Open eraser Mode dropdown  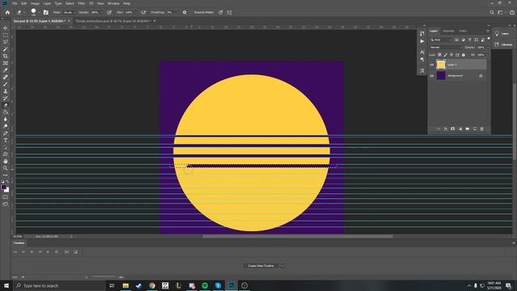coord(69,12)
